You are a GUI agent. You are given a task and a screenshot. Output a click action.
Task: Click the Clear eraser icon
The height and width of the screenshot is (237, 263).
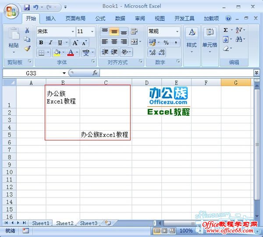(x=226, y=49)
